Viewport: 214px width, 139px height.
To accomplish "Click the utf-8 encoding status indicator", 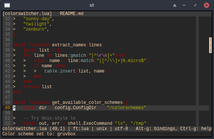I will tap(121, 129).
